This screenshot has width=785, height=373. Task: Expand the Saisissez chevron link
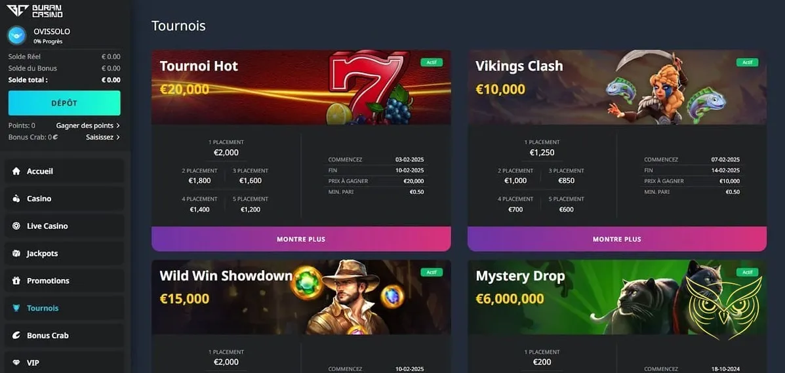click(117, 137)
